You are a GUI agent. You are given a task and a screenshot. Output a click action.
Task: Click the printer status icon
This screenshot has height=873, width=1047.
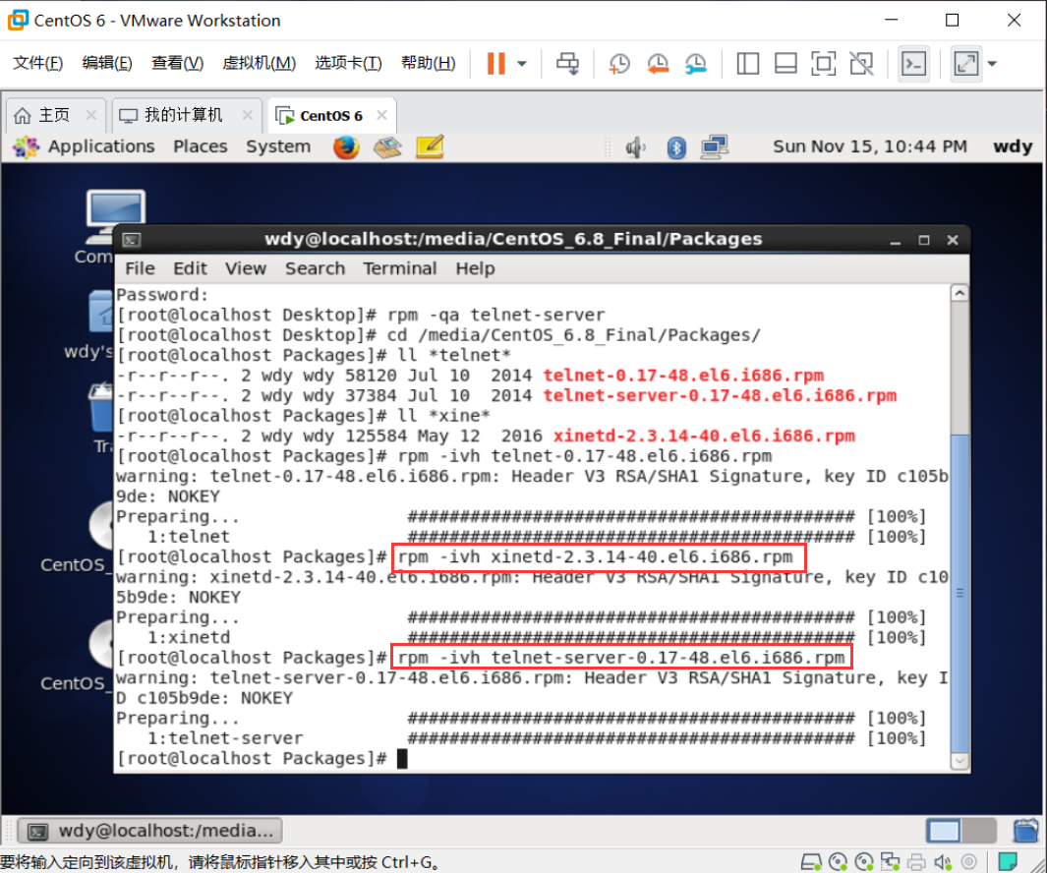pyautogui.click(x=917, y=862)
